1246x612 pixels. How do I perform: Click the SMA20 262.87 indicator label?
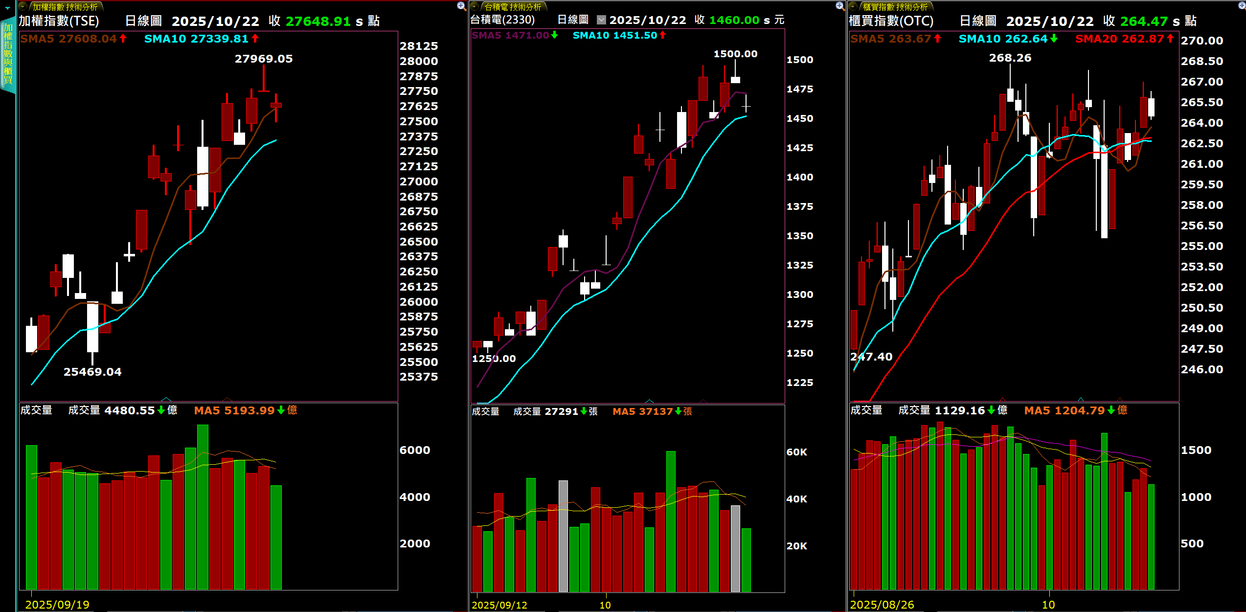point(1119,39)
